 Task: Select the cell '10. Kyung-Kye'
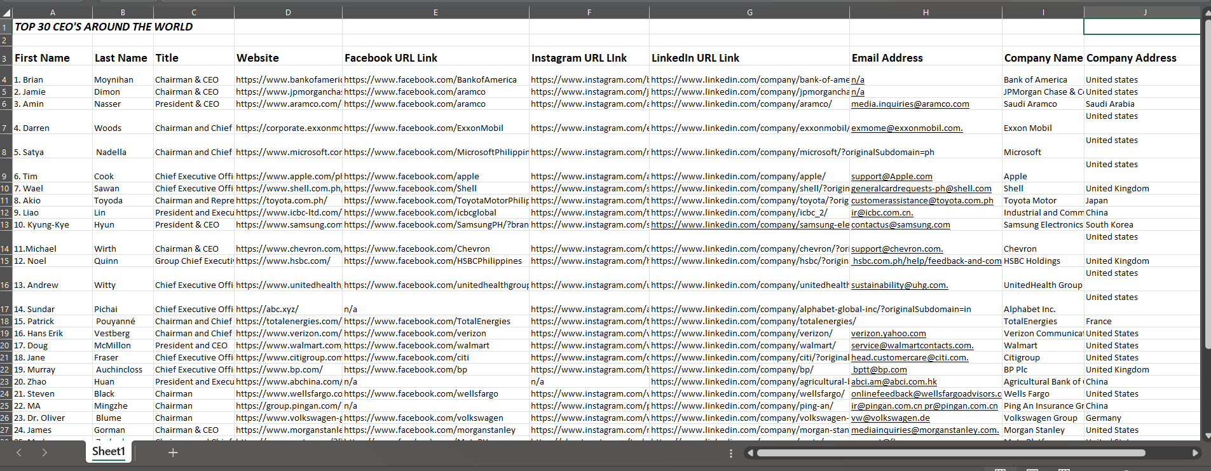pyautogui.click(x=53, y=224)
